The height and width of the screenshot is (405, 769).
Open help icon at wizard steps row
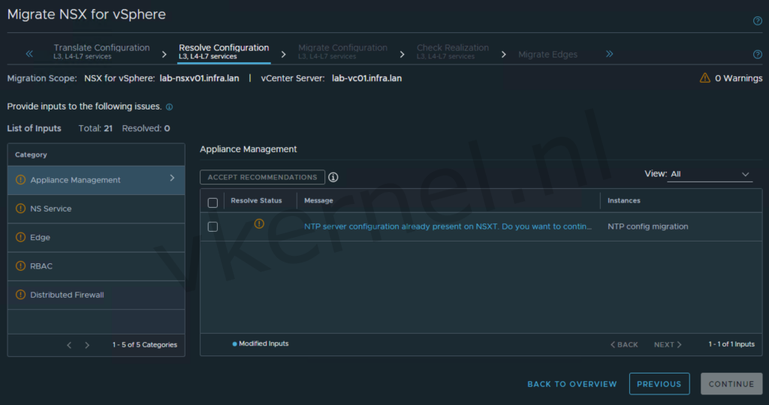tap(757, 54)
